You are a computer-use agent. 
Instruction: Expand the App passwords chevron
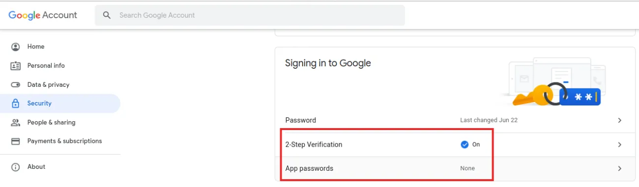pyautogui.click(x=620, y=168)
